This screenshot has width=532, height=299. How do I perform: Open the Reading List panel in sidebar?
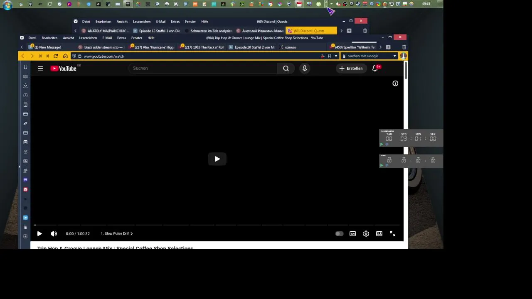tap(25, 76)
